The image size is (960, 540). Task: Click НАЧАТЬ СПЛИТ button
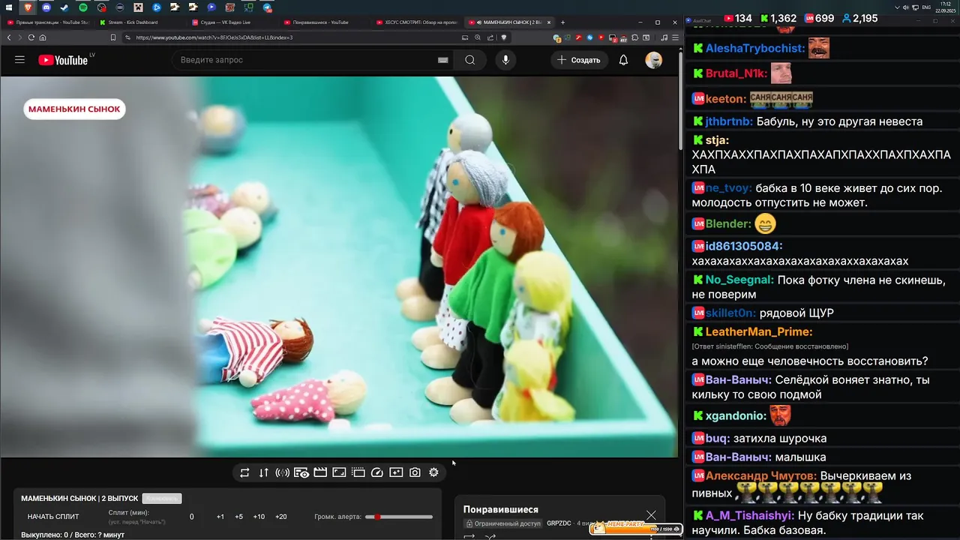[x=53, y=517]
